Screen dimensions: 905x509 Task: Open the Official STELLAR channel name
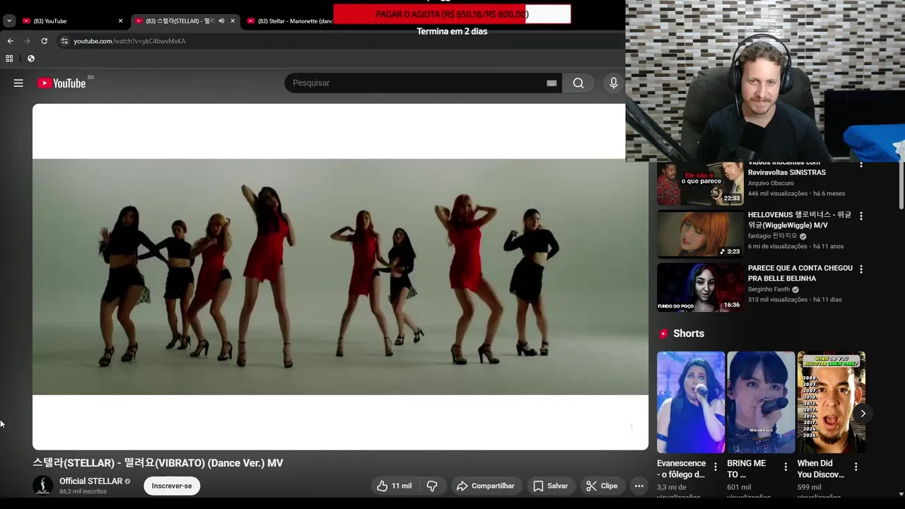90,481
